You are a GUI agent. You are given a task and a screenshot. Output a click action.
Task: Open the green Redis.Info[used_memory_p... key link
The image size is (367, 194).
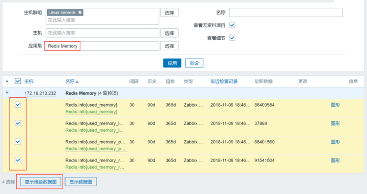[95, 149]
